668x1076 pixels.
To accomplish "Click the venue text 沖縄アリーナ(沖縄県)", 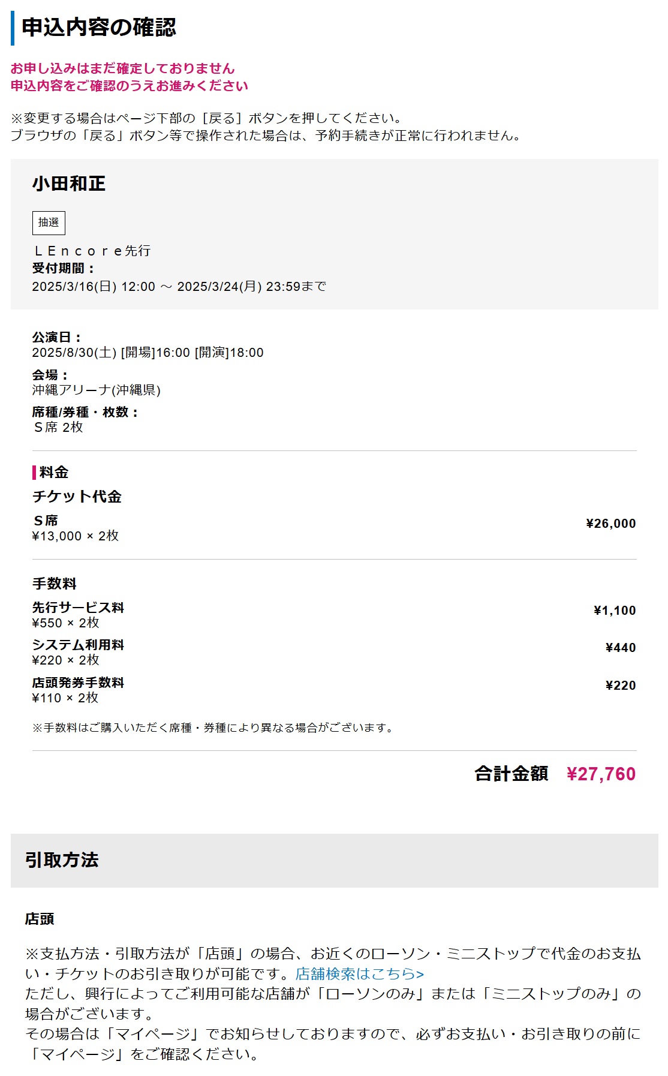I will tap(96, 390).
